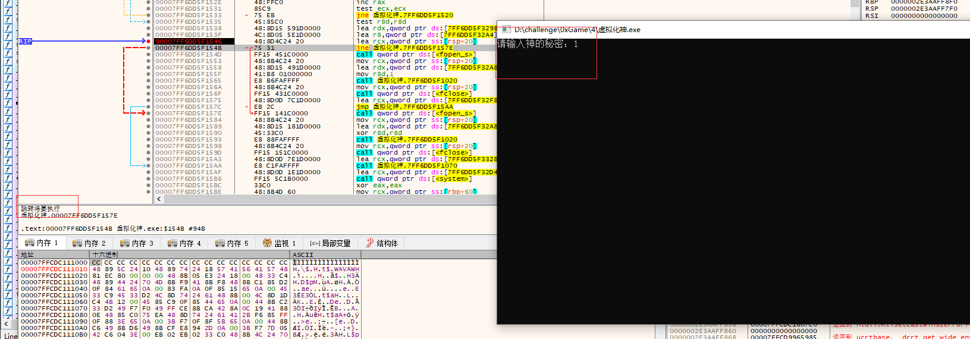Click the ASCII column header in dump

[303, 255]
